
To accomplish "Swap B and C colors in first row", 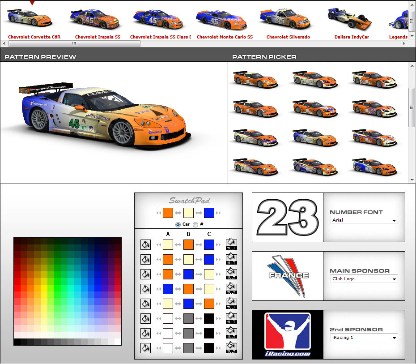I will 199,245.
